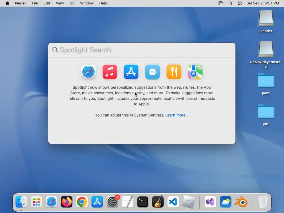This screenshot has width=284, height=213.
Task: Launch Blender from the Dock
Action: (x=241, y=202)
